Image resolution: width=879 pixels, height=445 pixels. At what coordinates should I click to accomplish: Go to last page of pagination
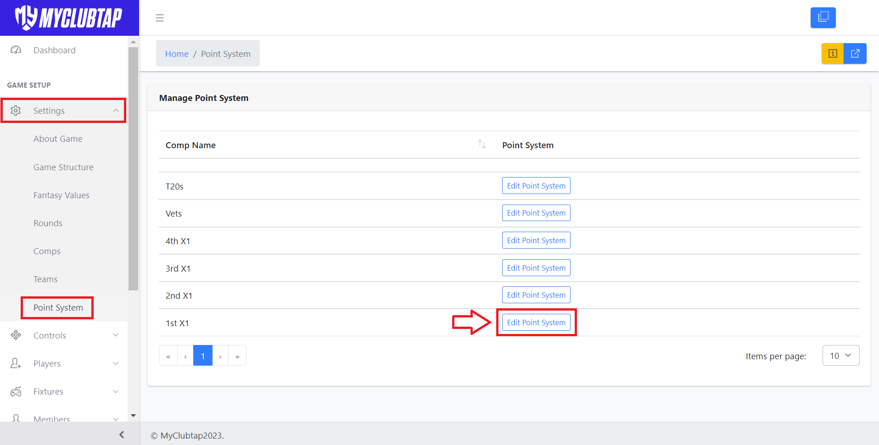(237, 356)
